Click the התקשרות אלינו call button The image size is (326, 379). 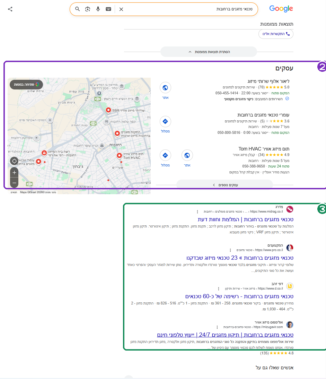click(x=276, y=34)
